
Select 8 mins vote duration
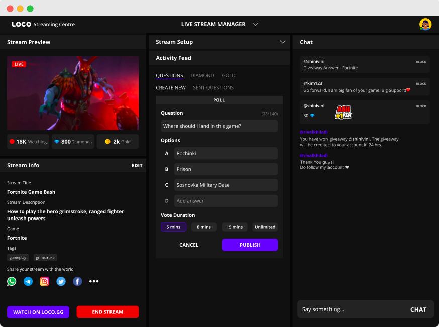point(204,227)
